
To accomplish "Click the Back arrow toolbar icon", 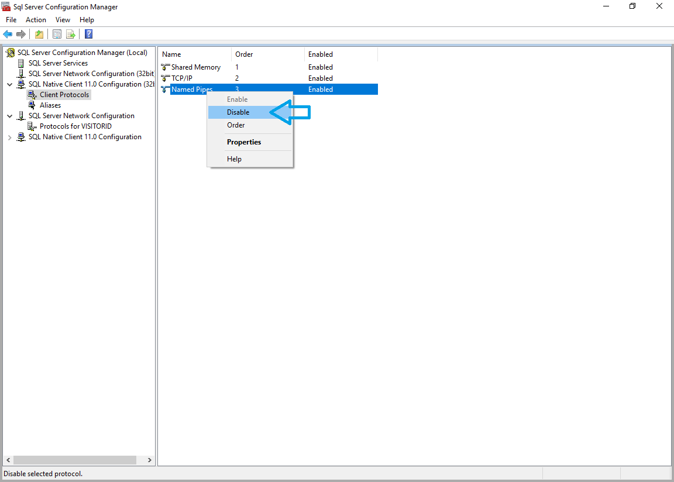I will pos(8,34).
